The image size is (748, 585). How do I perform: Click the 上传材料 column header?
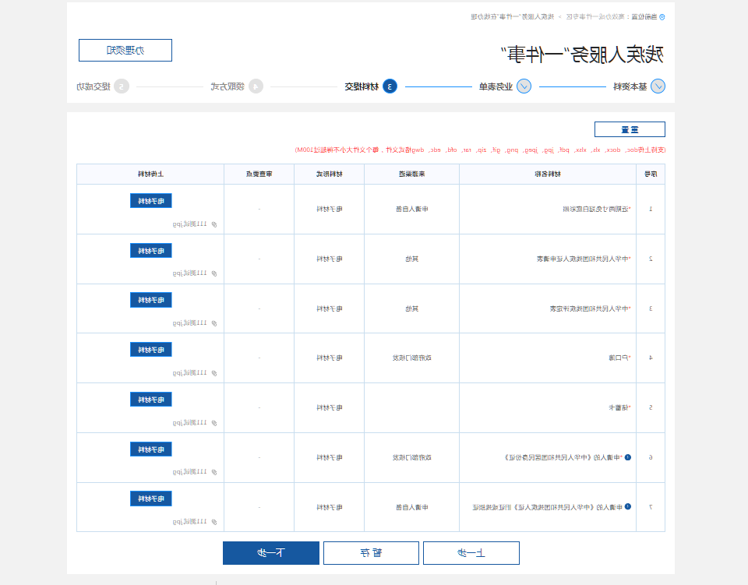click(150, 174)
